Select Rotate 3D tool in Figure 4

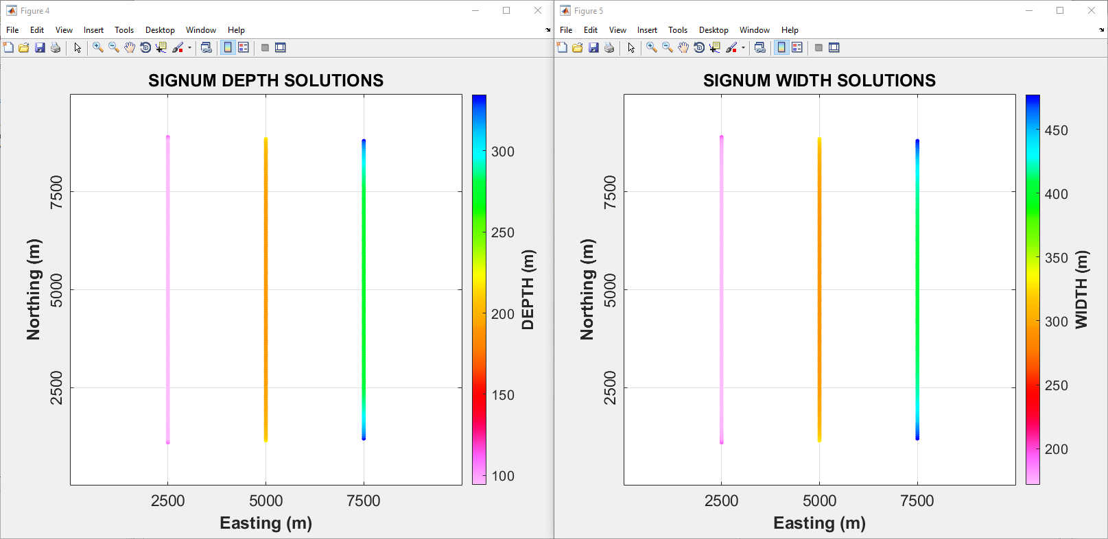[x=145, y=47]
